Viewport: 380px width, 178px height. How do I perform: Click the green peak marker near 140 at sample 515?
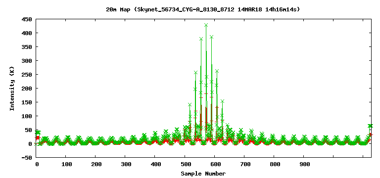(x=190, y=105)
